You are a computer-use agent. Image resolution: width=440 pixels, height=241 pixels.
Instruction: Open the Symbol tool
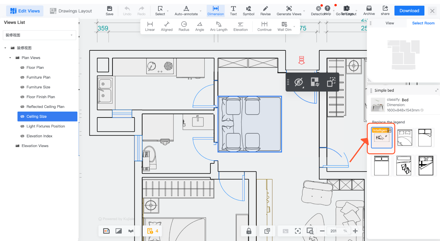point(248,11)
